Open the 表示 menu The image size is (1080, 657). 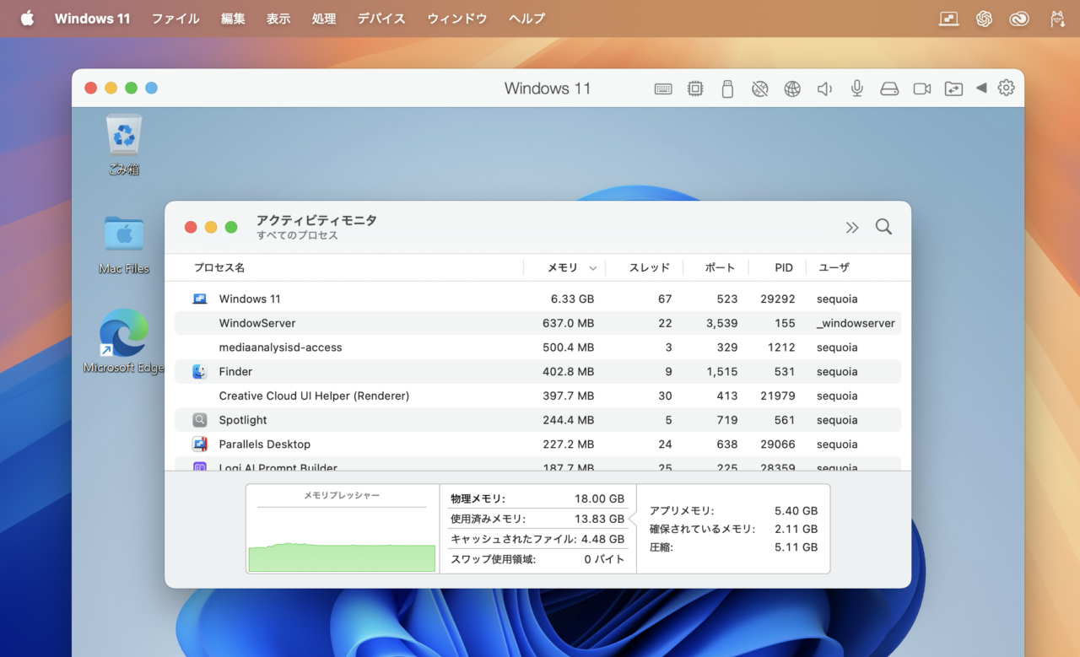click(x=278, y=19)
